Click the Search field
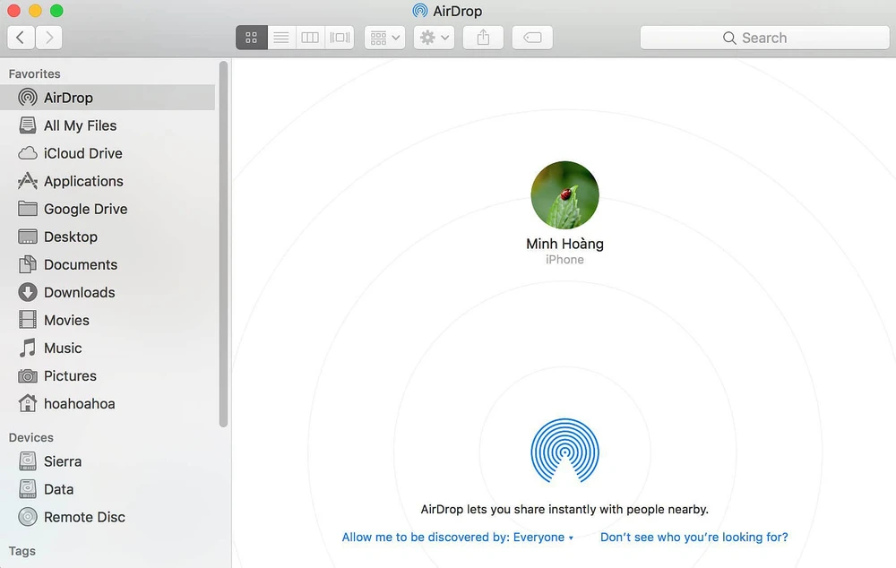This screenshot has height=568, width=896. 764,38
